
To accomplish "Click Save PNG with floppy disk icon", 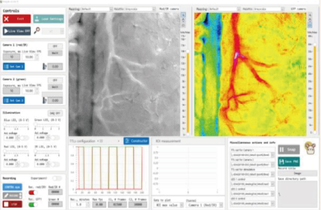I will 288,162.
